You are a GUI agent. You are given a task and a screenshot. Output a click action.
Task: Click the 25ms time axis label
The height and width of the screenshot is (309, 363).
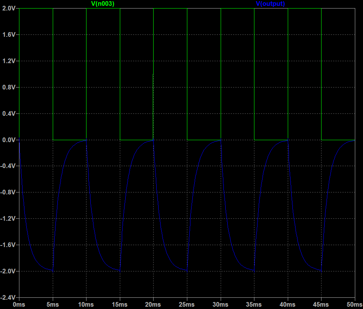click(x=187, y=305)
